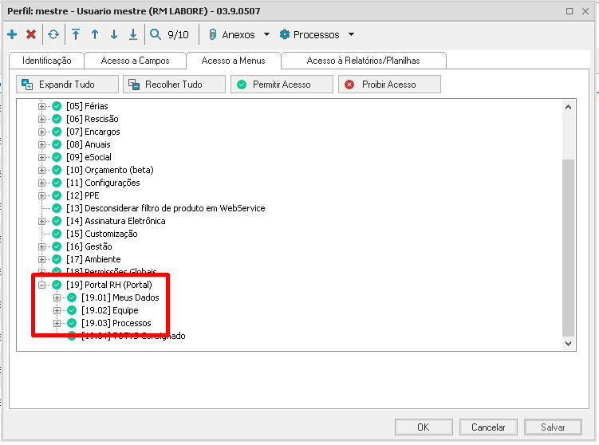Screen dimensions: 599x445
Task: Expand the [07] Encargos node
Action: (41, 132)
